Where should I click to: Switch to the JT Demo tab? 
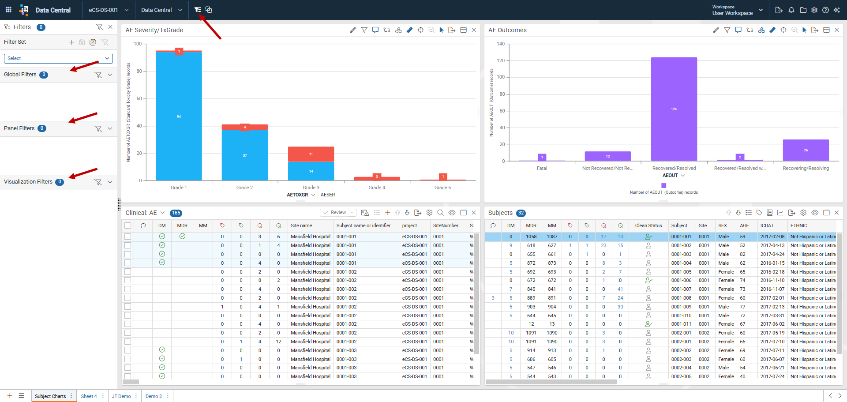tap(121, 396)
